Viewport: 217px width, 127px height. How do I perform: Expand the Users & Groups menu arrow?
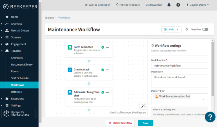point(2,31)
